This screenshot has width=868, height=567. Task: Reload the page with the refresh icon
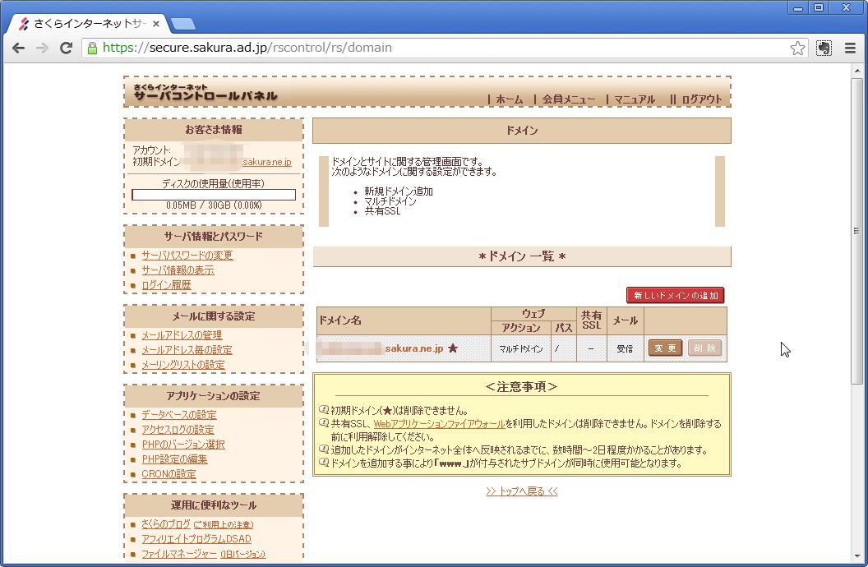tap(66, 48)
